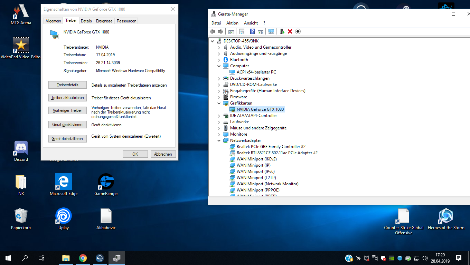Image resolution: width=470 pixels, height=265 pixels.
Task: Collapse the Computer tree node
Action: (219, 66)
